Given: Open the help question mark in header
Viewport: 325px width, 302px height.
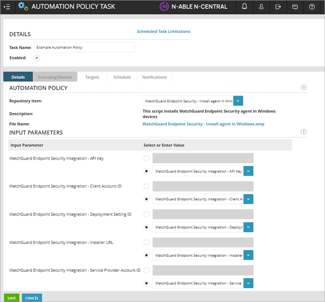Looking at the screenshot, I should (x=312, y=7).
